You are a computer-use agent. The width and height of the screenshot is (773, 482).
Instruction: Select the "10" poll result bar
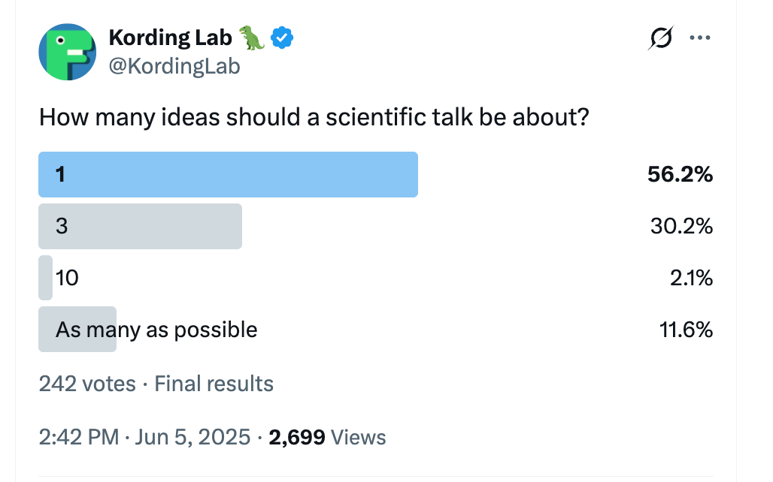click(x=46, y=278)
